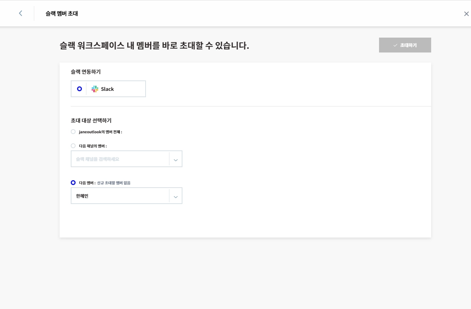Close the Slack member invite dialog
471x309 pixels.
pos(466,14)
